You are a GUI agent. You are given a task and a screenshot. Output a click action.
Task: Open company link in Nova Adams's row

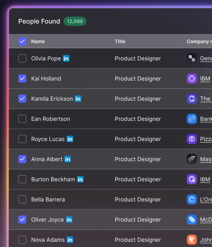point(206,240)
